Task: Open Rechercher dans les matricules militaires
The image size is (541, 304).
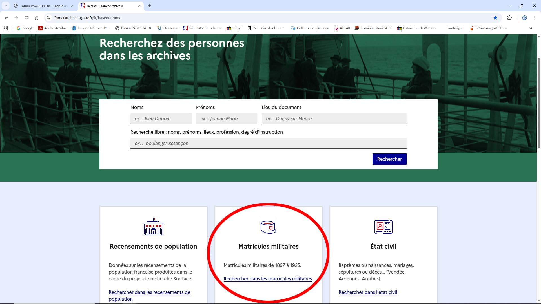Action: pos(268,279)
